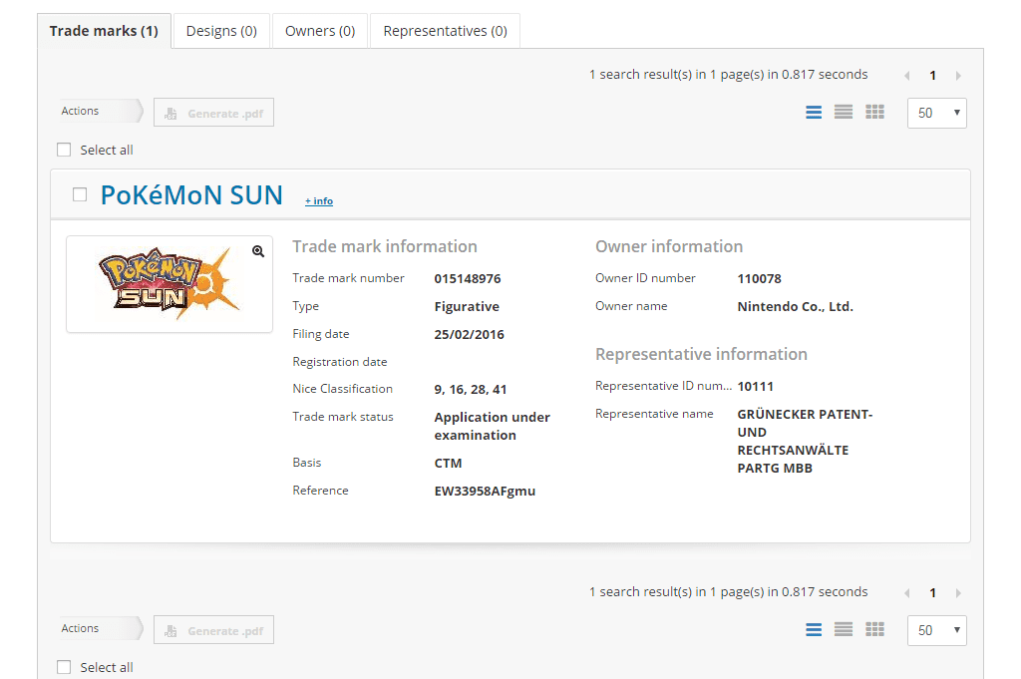Click the Owner information heading
This screenshot has height=679, width=1021.
(x=669, y=246)
